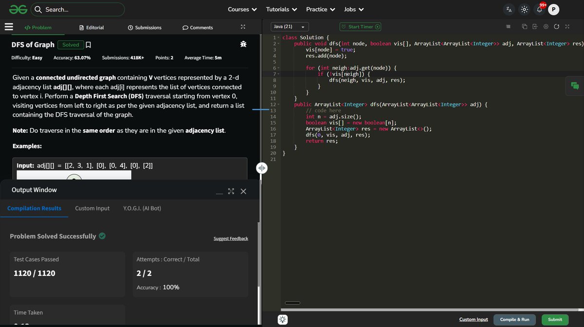
Task: Click the search magnifier icon
Action: pyautogui.click(x=38, y=9)
